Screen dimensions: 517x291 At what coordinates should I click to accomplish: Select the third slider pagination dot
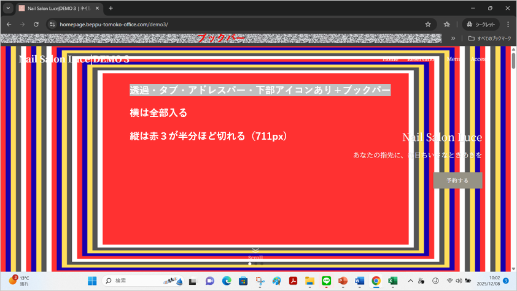pos(262,263)
